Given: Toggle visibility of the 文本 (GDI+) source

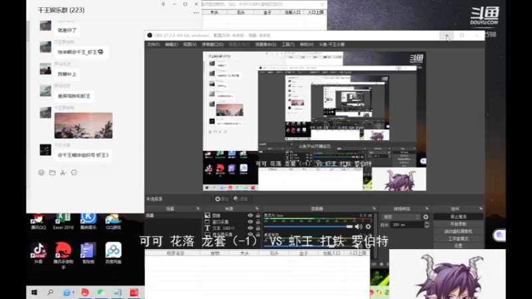Looking at the screenshot, I should [x=250, y=228].
